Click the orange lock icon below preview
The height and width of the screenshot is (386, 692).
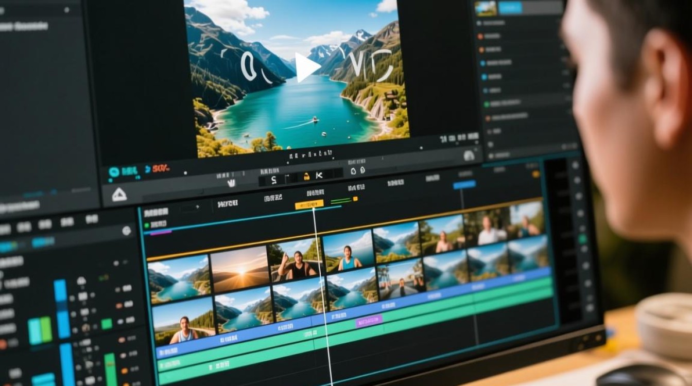[x=307, y=177]
